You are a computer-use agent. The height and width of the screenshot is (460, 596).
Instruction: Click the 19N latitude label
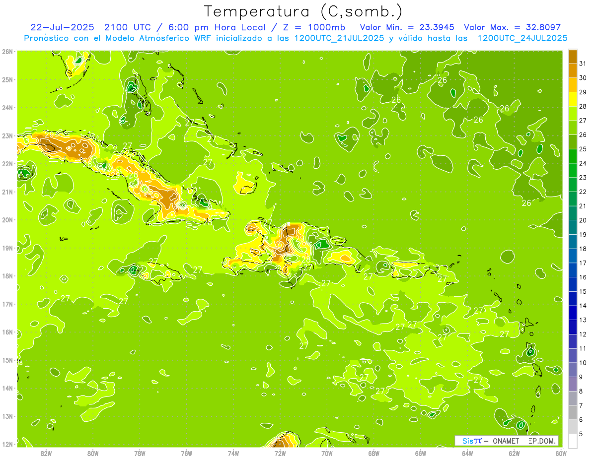coord(7,248)
